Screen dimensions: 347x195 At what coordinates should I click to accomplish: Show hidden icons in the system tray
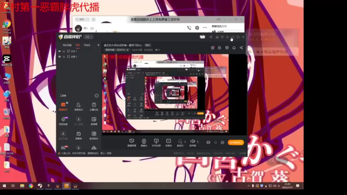[249, 186]
